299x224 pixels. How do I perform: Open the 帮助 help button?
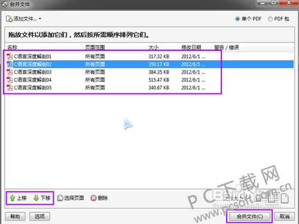pyautogui.click(x=15, y=216)
